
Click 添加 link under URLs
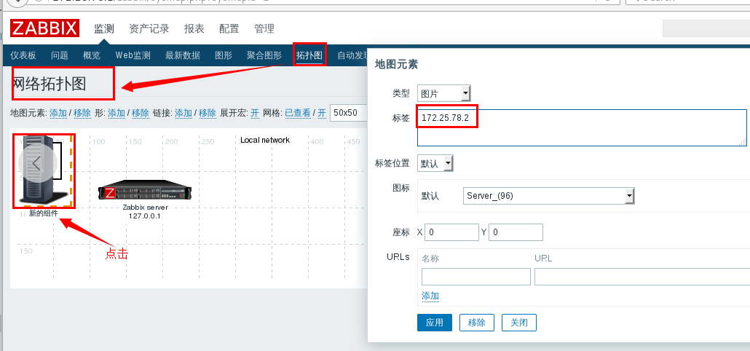click(430, 296)
